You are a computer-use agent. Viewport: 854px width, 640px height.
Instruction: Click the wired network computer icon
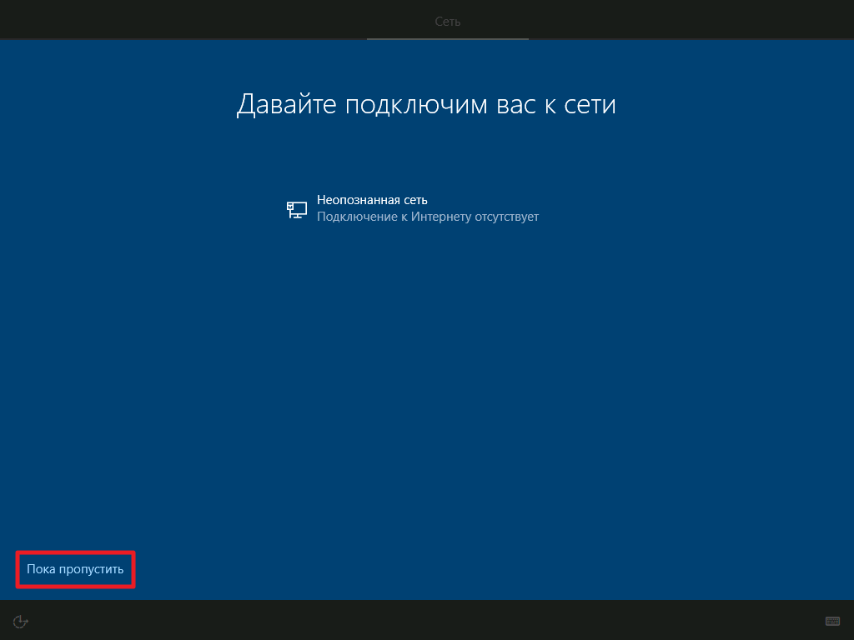pos(297,209)
